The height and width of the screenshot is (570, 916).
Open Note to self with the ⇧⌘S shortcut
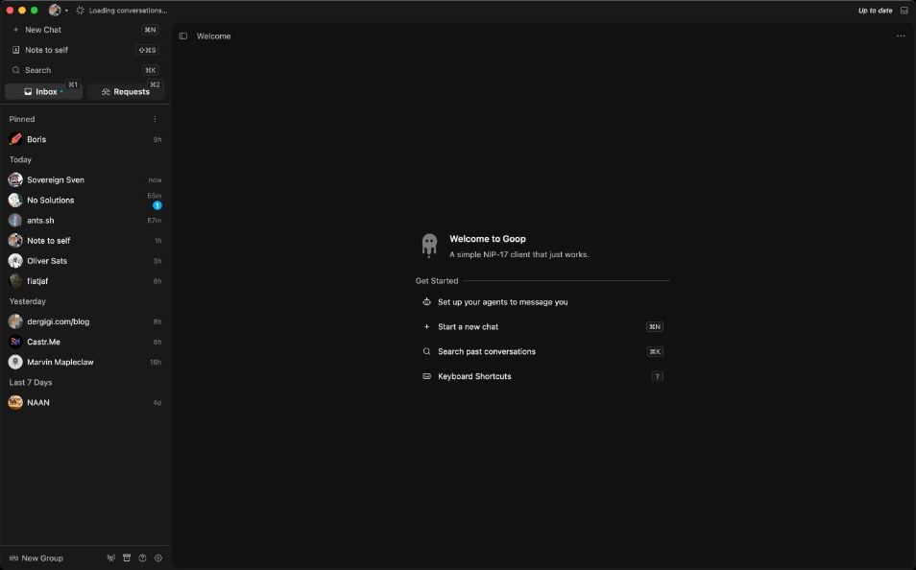[x=84, y=50]
